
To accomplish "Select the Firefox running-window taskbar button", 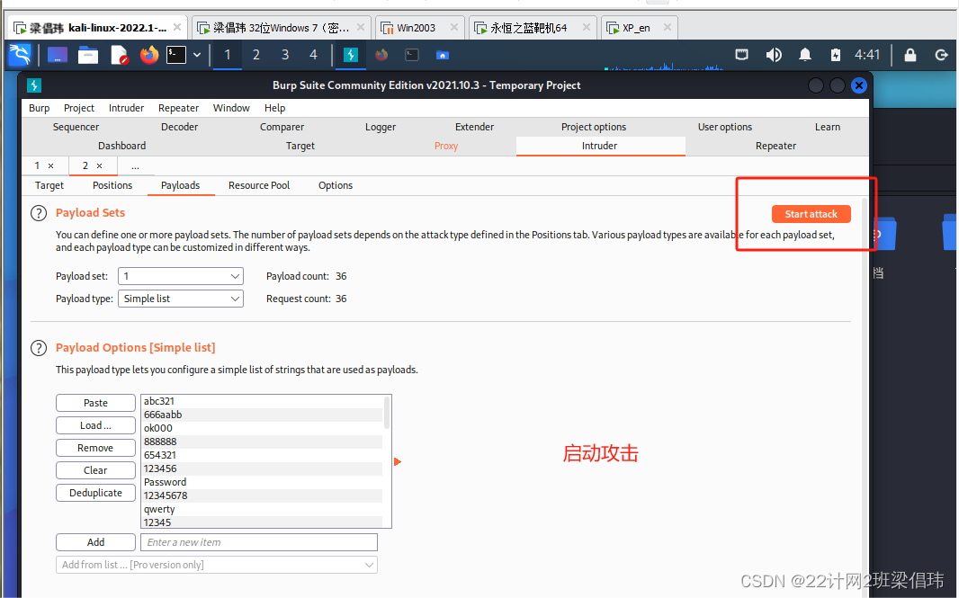I will coord(381,55).
